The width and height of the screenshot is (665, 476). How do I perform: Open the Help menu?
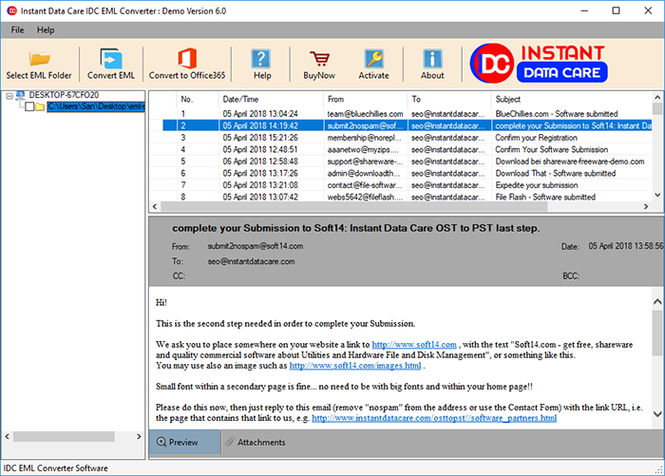coord(46,30)
